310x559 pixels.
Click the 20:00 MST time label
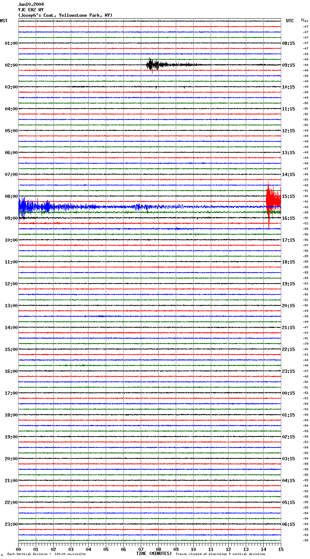11,459
